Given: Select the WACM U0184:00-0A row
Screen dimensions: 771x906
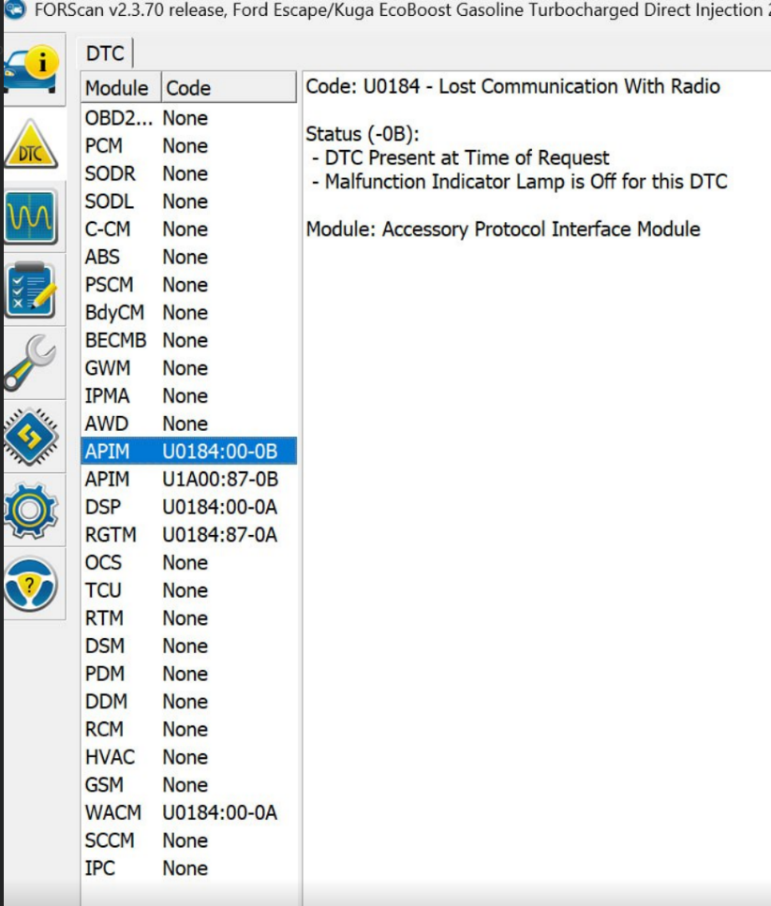Looking at the screenshot, I should point(187,812).
